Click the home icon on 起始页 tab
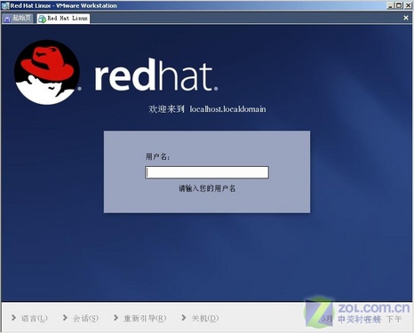 [7, 19]
